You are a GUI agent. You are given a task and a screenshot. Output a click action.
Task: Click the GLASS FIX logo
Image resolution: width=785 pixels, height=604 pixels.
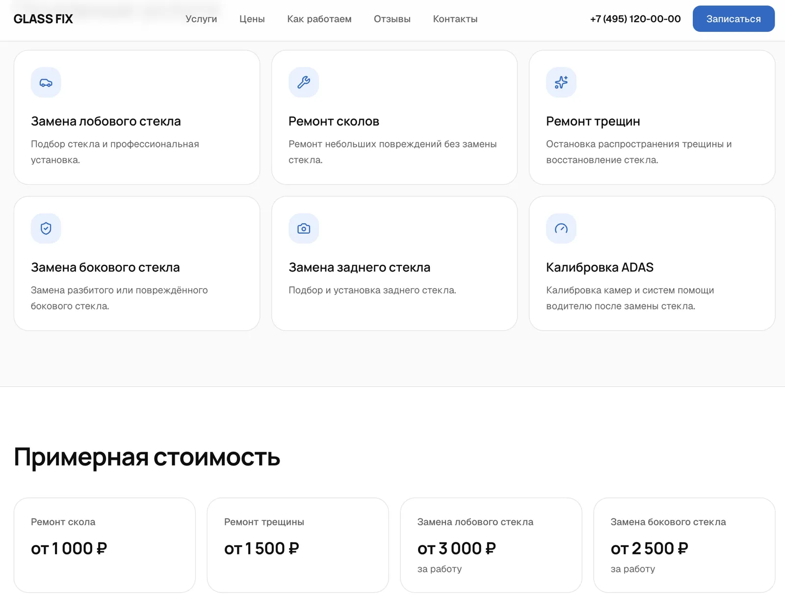[x=43, y=19]
